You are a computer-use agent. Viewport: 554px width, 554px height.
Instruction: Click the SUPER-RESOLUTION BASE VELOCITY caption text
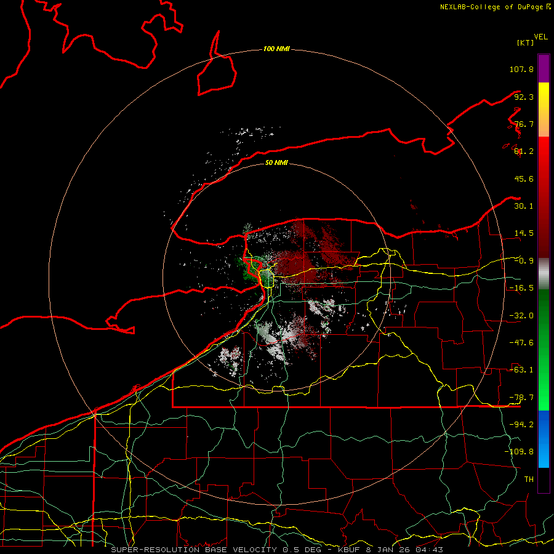click(x=194, y=550)
